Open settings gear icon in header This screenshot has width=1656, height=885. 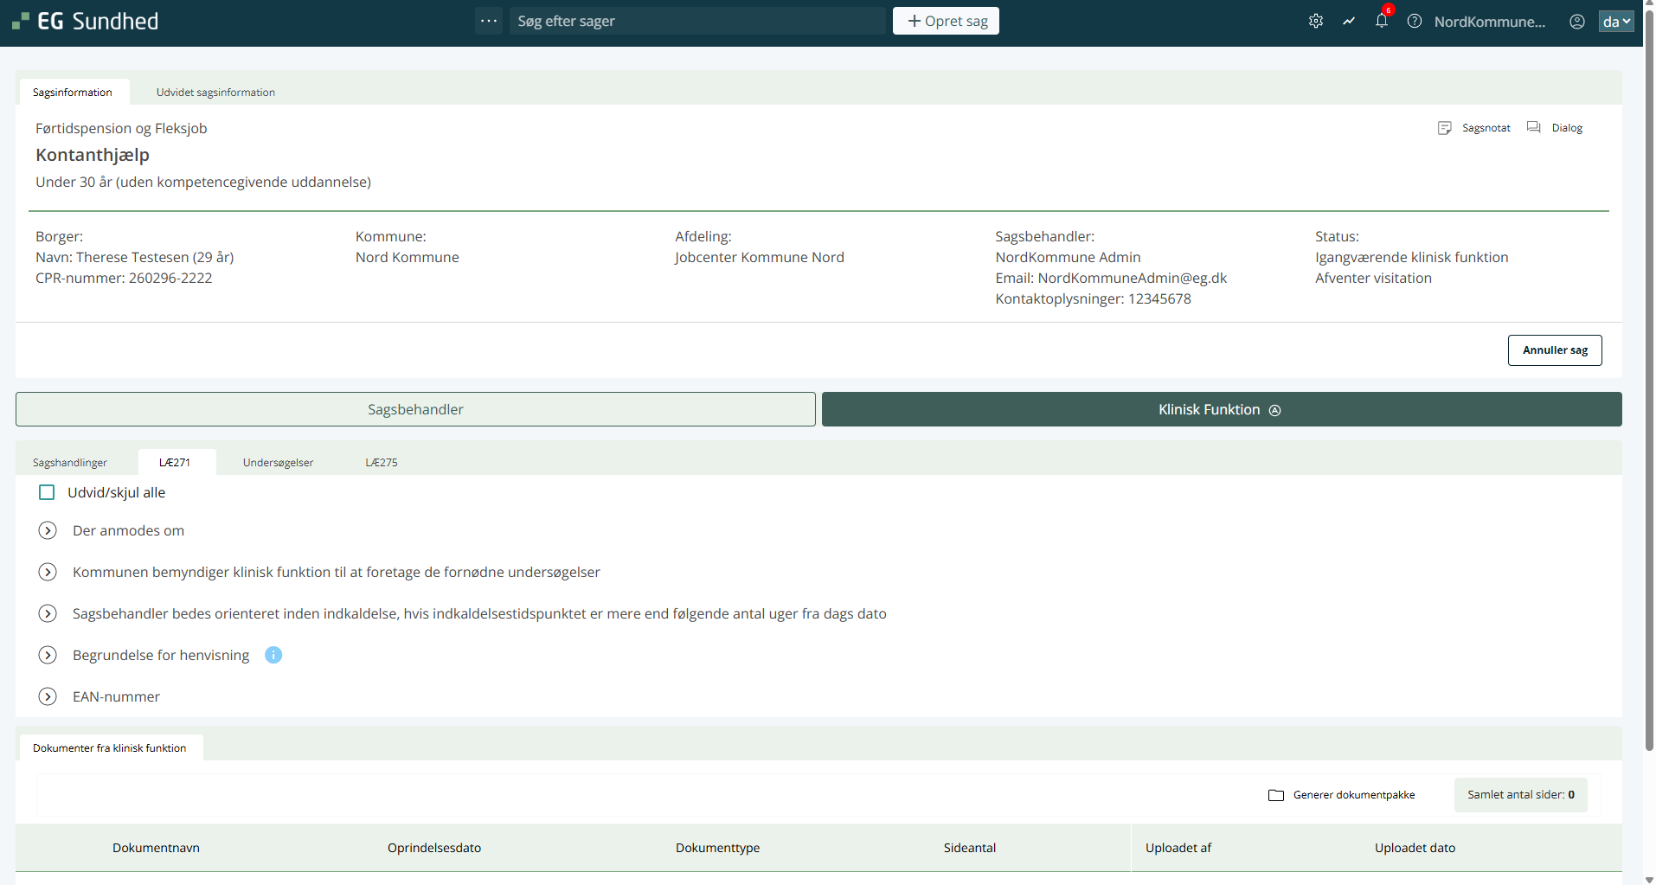[x=1316, y=21]
